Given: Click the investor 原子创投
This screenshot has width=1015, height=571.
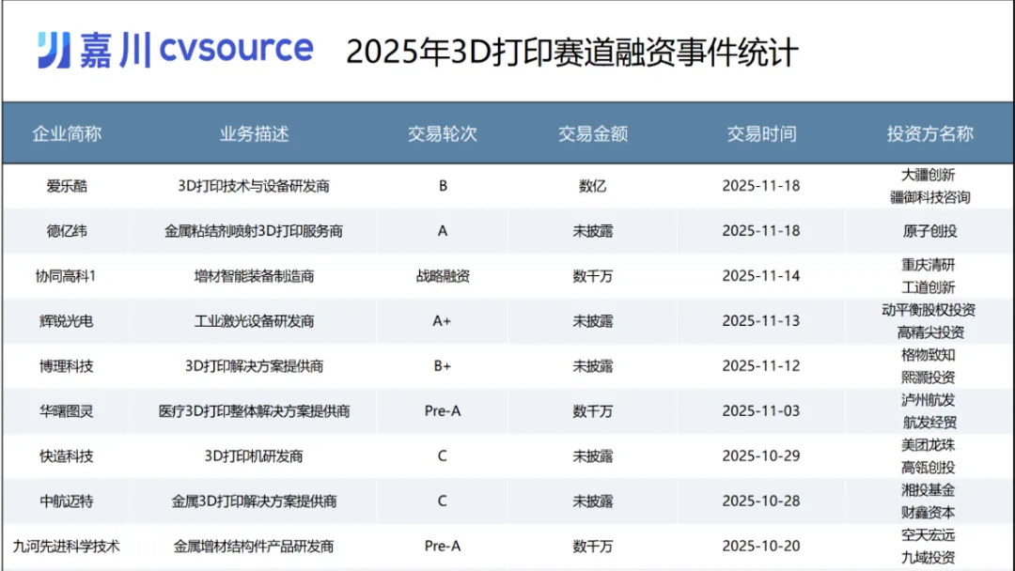Looking at the screenshot, I should [929, 231].
